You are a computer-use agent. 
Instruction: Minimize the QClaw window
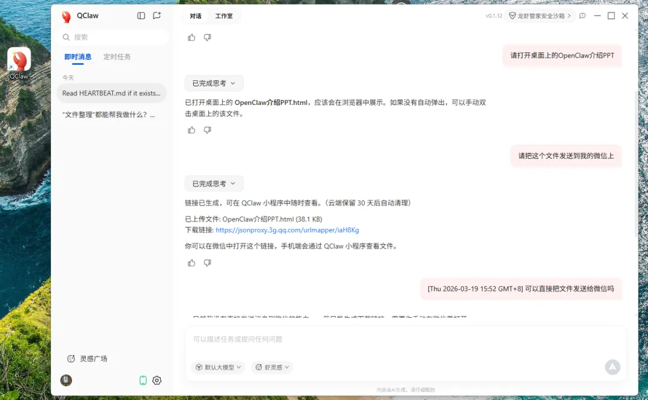[x=597, y=16]
